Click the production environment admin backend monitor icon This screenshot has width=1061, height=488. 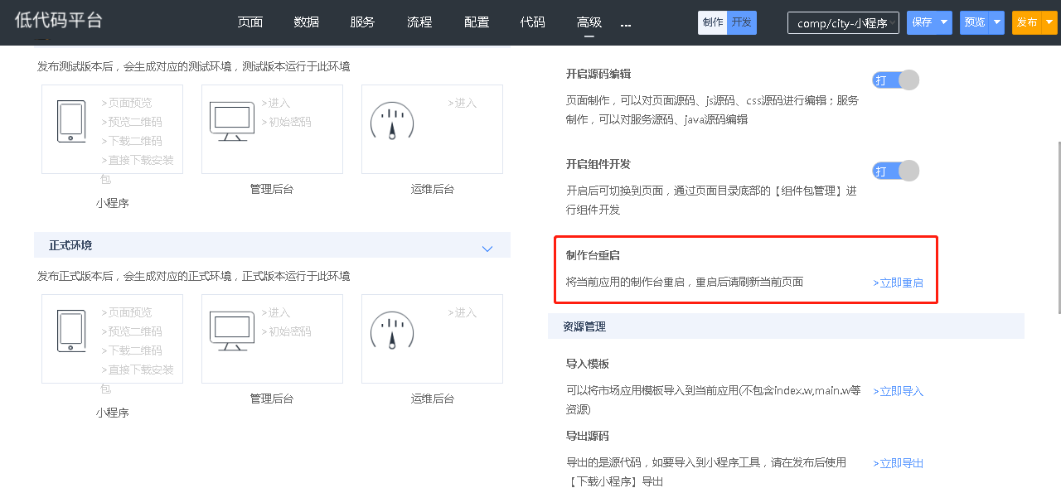coord(231,331)
